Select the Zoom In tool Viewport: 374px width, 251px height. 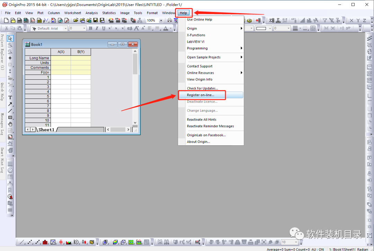(x=10, y=45)
